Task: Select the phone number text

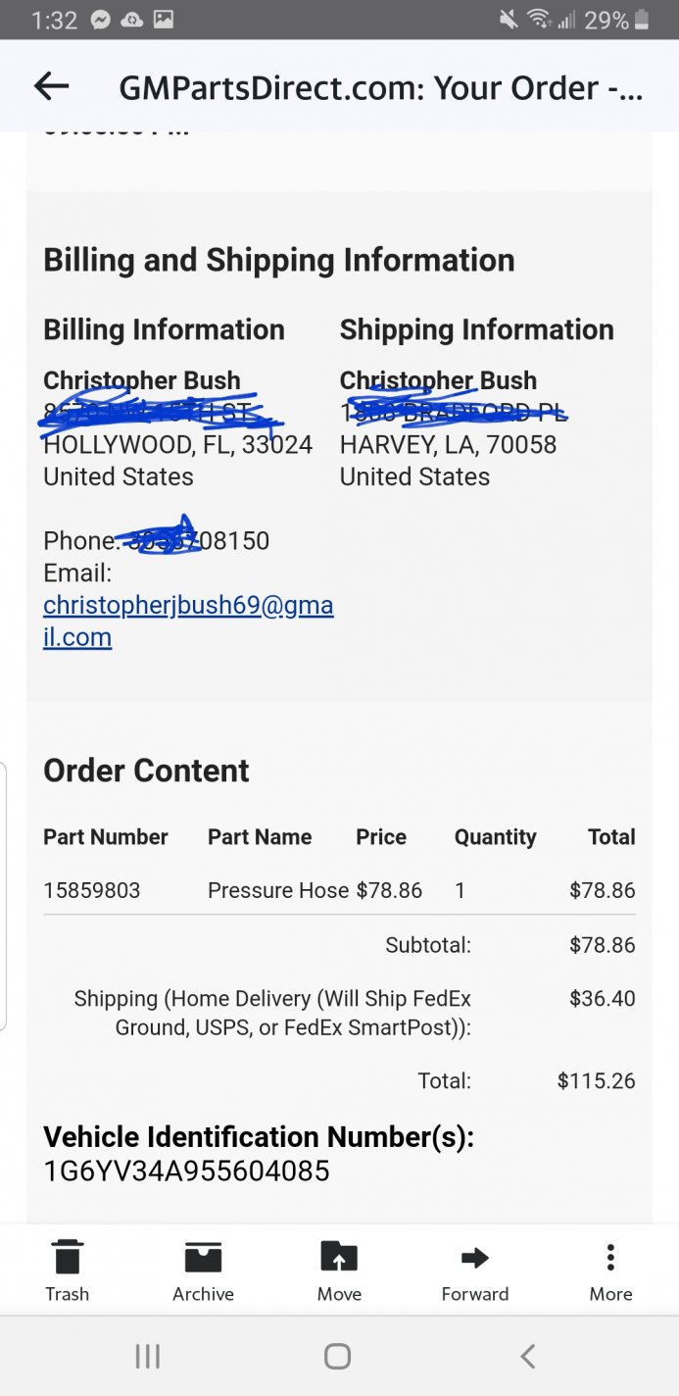Action: point(157,540)
